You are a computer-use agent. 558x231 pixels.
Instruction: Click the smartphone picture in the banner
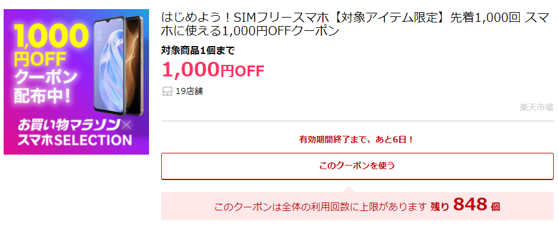coord(118,66)
